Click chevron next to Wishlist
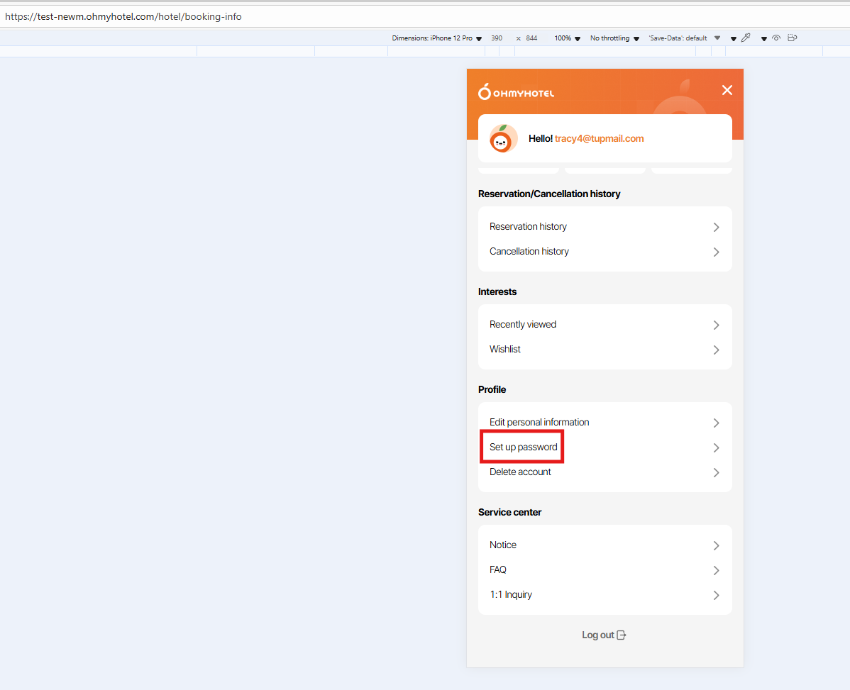Viewport: 850px width, 690px height. [x=716, y=350]
